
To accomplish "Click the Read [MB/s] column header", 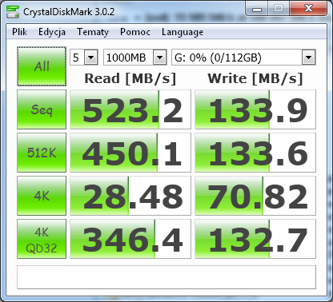I will click(130, 78).
